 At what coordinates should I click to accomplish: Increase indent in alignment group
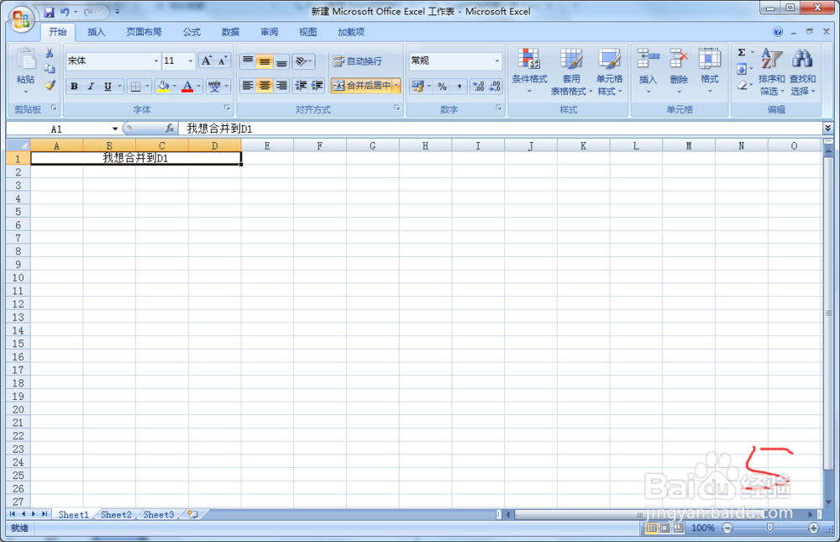(318, 86)
